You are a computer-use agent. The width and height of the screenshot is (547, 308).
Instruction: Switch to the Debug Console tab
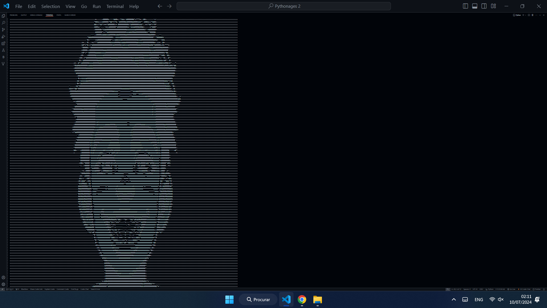[36, 15]
